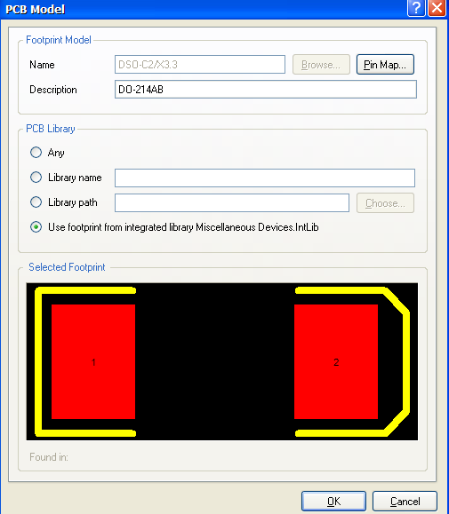Click the Pin Map button
The image size is (449, 514).
(385, 65)
